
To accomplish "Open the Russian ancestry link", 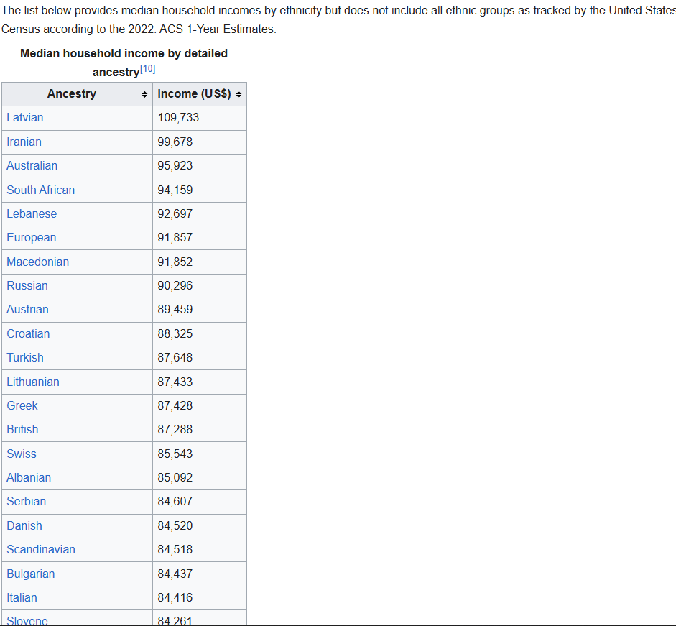I will 27,285.
